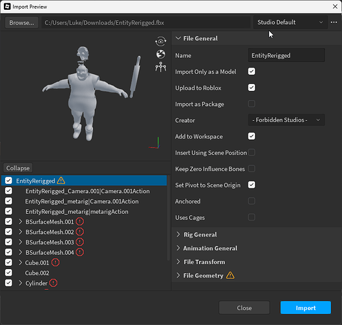The image size is (342, 325).
Task: Toggle the globe lighting icon in preview
Action: pos(161,55)
